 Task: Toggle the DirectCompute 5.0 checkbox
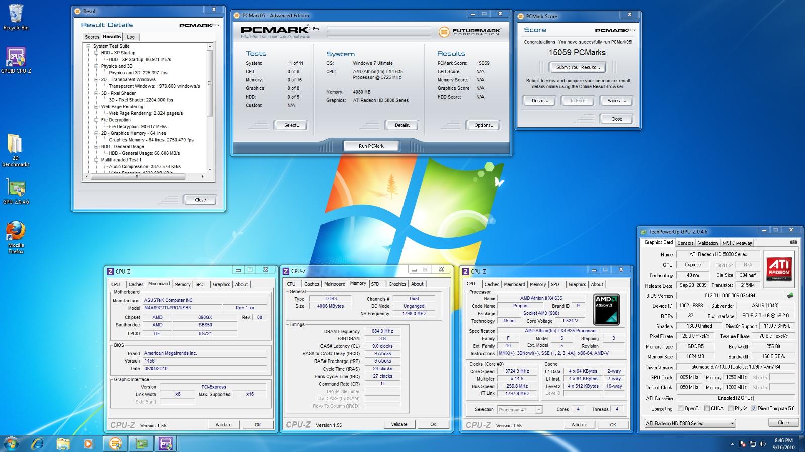753,408
